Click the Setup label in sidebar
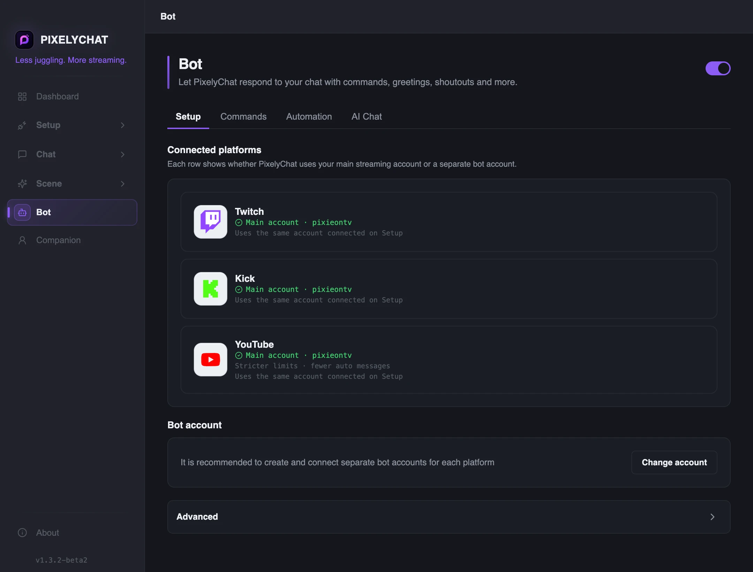The height and width of the screenshot is (572, 753). click(x=48, y=125)
